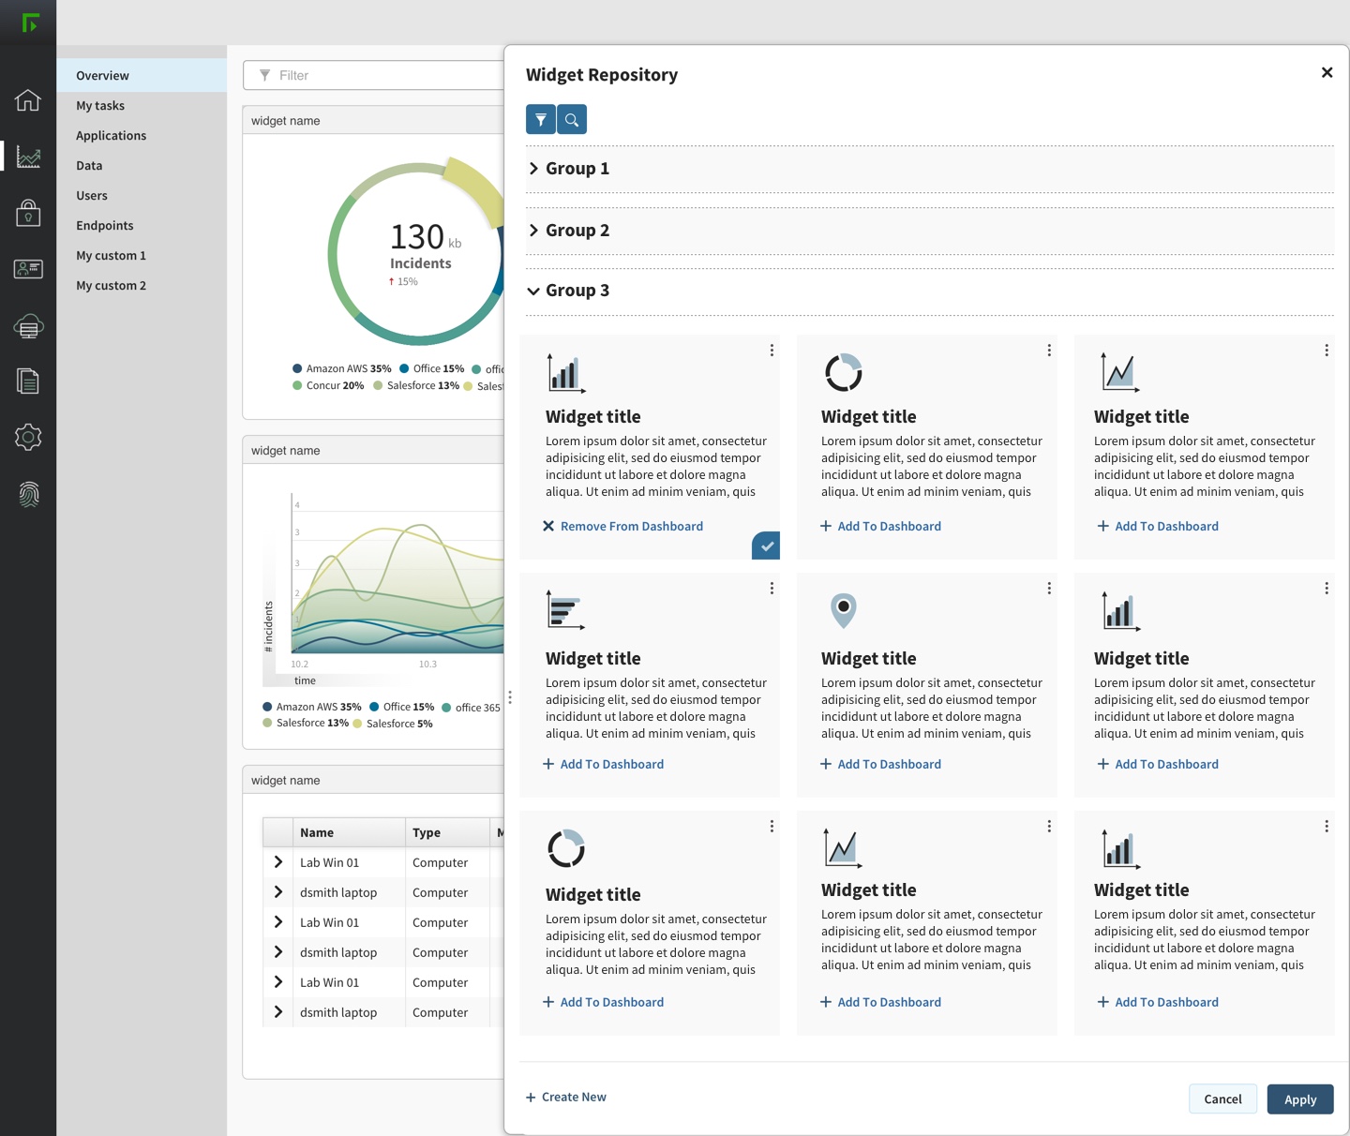
Task: Click the drag handle on the panel's left edge
Action: [510, 697]
